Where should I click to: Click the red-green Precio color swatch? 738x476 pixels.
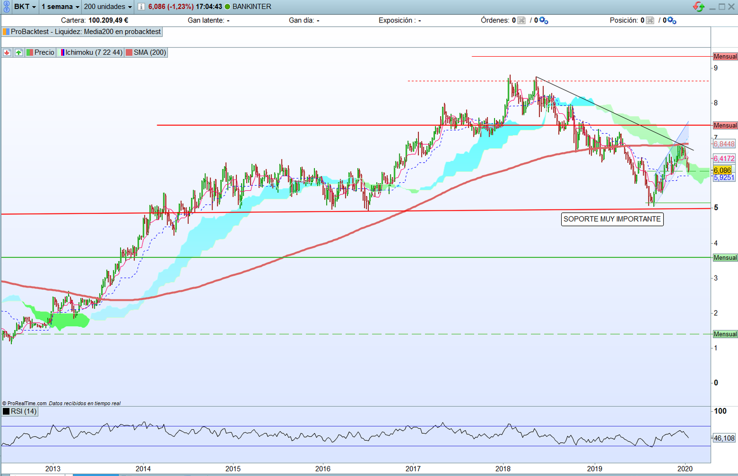tap(30, 52)
